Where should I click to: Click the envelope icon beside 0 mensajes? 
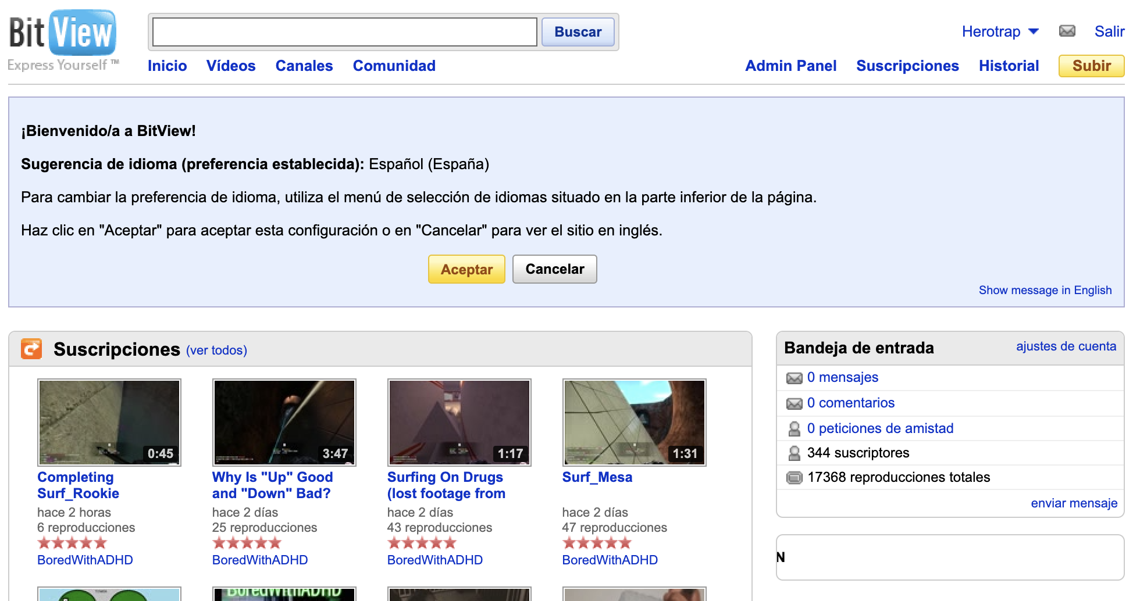pyautogui.click(x=794, y=378)
